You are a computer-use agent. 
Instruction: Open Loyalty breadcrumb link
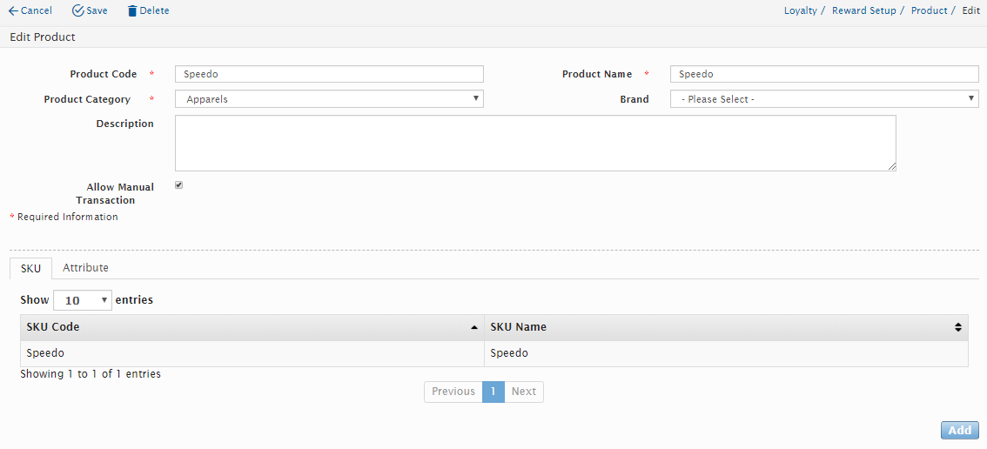pyautogui.click(x=800, y=11)
